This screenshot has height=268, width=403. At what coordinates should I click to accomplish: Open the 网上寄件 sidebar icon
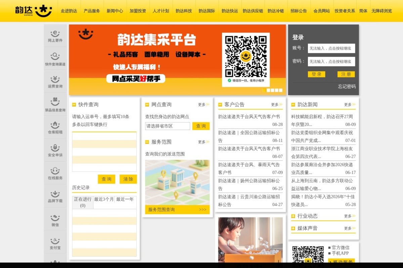(55, 36)
